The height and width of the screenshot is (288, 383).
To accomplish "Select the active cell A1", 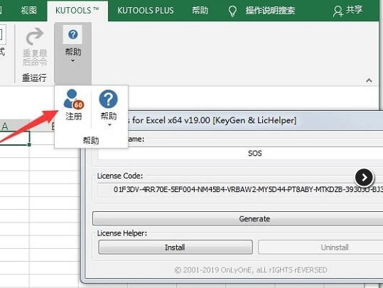I will (14, 139).
